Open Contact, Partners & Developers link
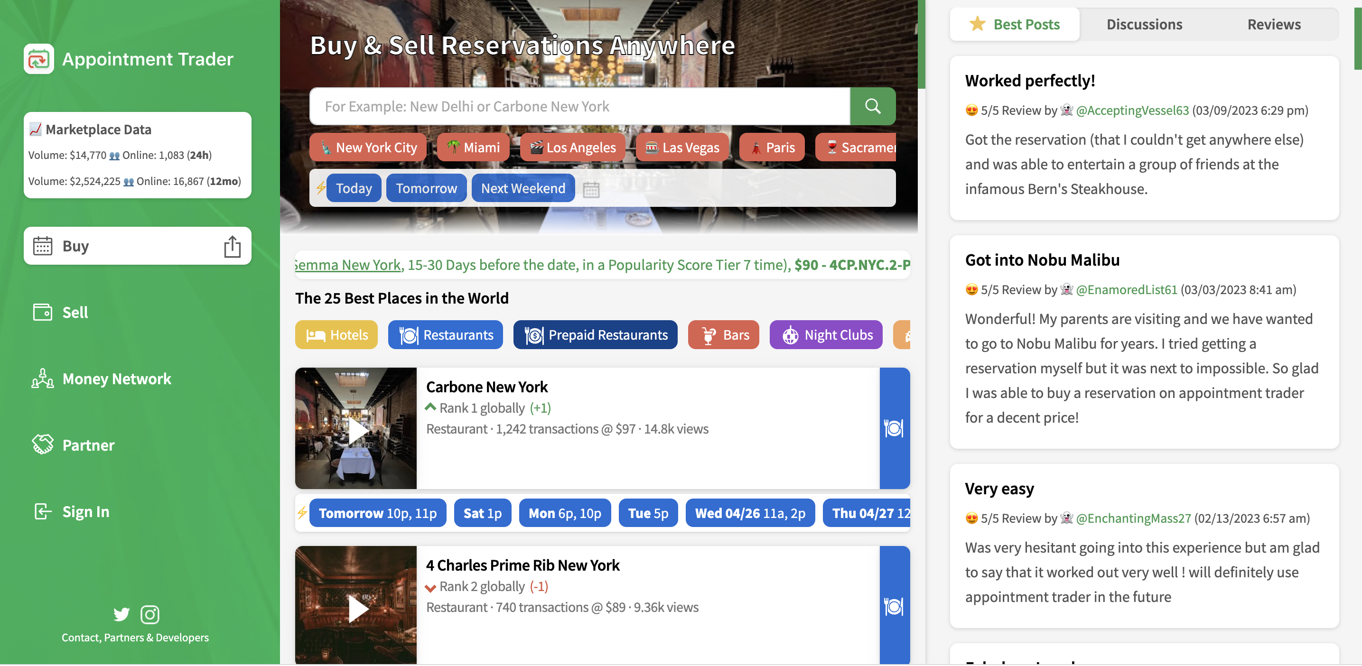The height and width of the screenshot is (666, 1362). pos(135,638)
